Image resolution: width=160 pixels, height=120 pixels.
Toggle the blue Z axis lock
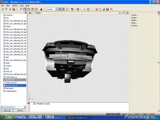(67, 9)
